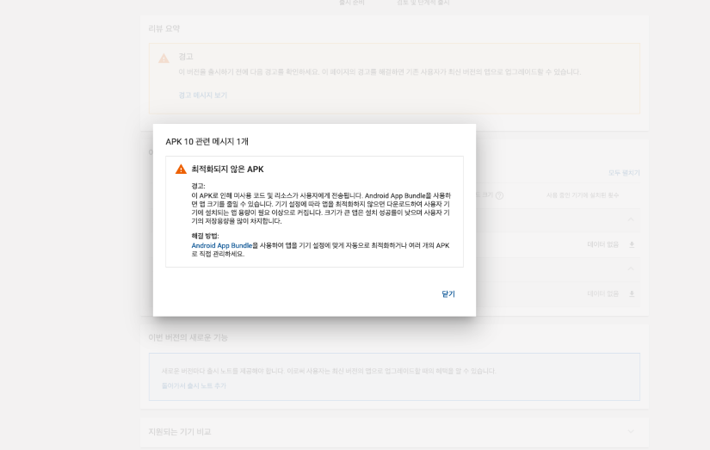Select the 리뷰 요약 section heading

click(164, 28)
